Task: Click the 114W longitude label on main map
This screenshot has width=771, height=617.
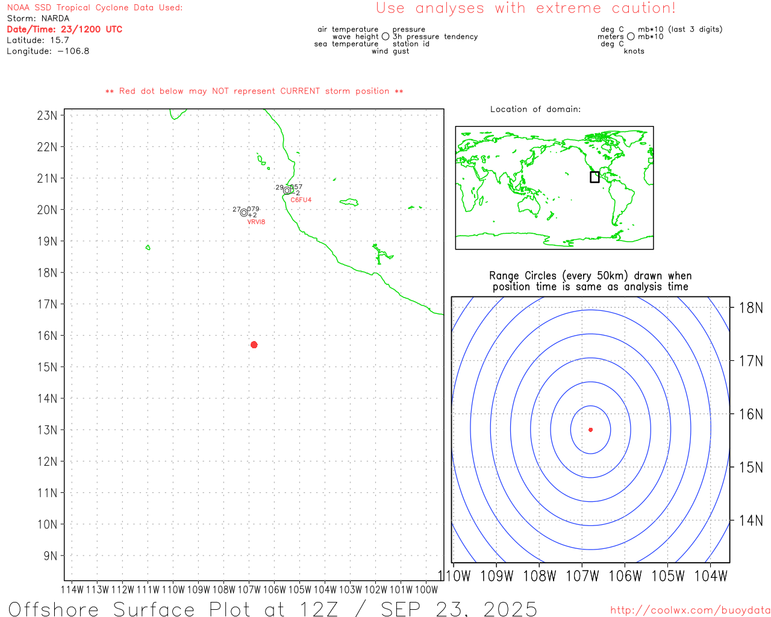Action: coord(72,590)
